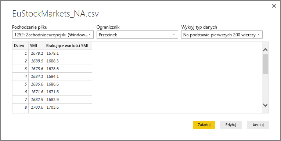The height and width of the screenshot is (141, 281).
Task: Click Dzień cell with value 1
Action: tap(20, 53)
